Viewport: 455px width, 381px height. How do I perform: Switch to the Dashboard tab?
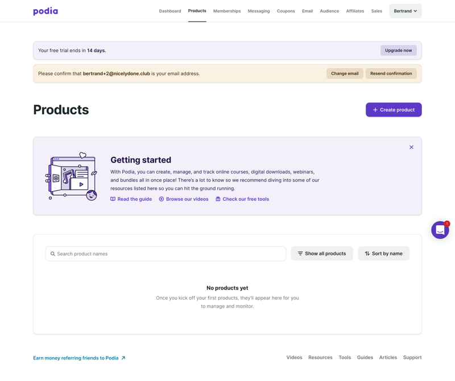click(x=170, y=11)
